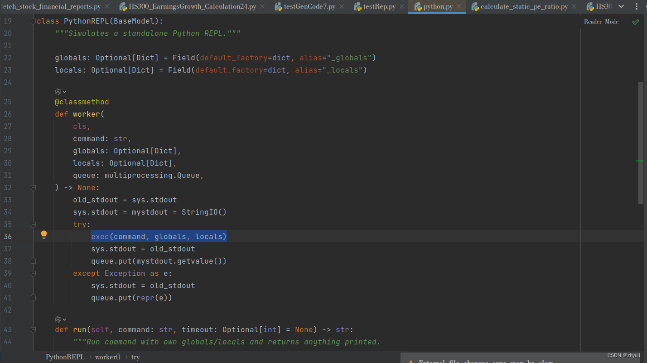Click Python file icon on testRep.py tab

357,7
